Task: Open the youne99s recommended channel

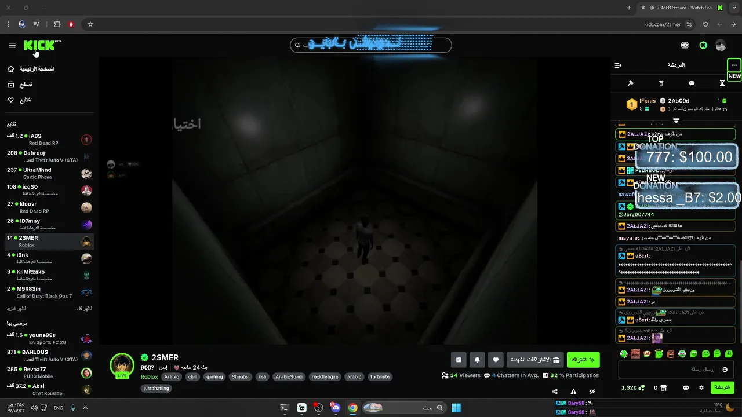Action: [x=49, y=338]
